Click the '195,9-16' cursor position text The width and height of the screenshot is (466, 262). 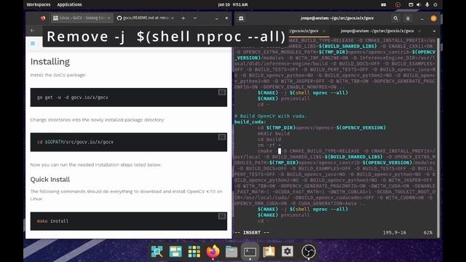(x=395, y=233)
